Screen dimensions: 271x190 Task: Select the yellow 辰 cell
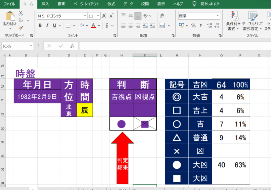tap(85, 110)
